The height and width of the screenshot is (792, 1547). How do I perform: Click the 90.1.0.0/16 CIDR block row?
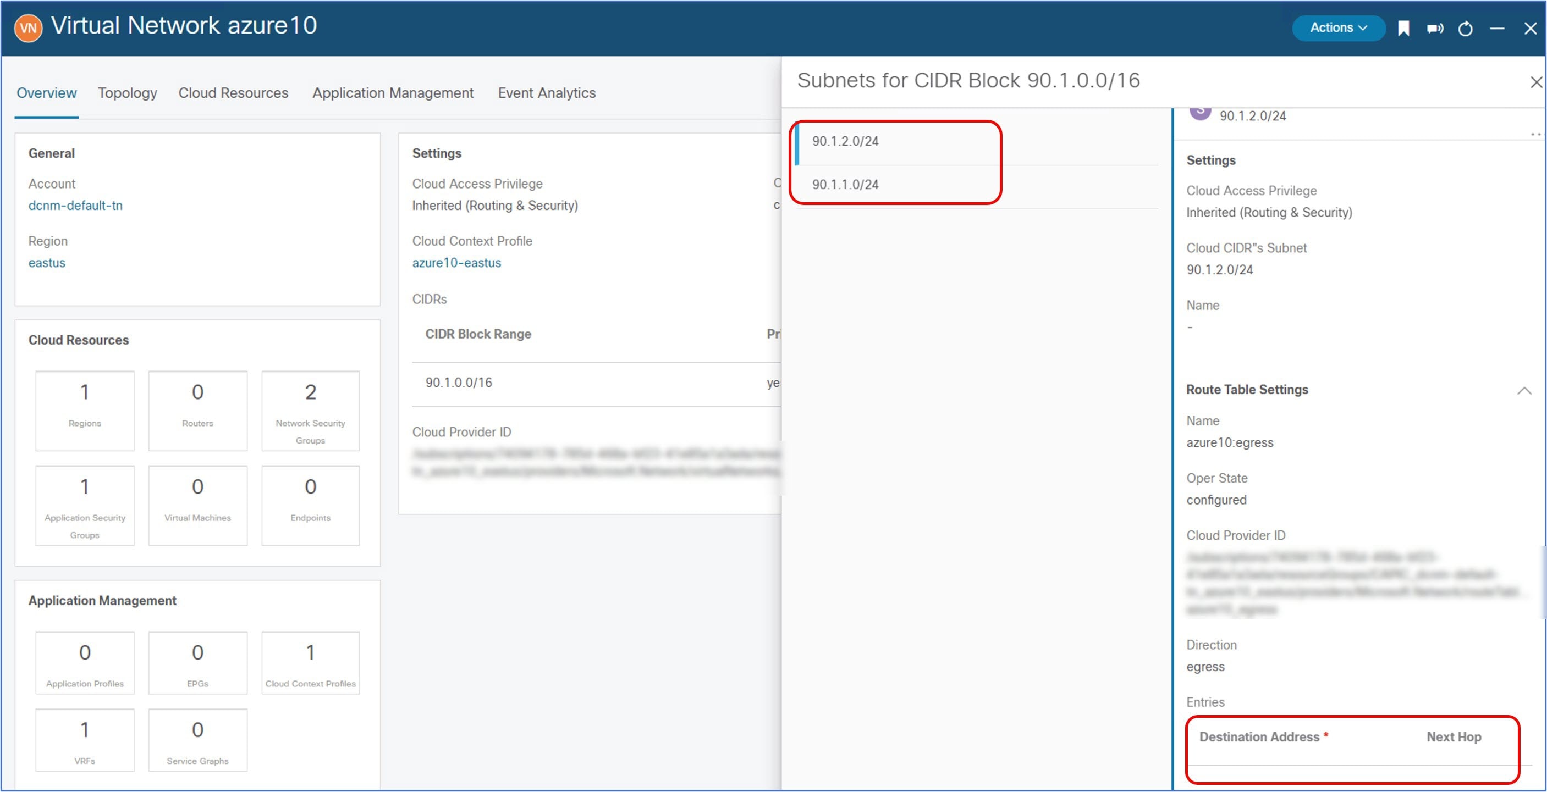(x=596, y=384)
